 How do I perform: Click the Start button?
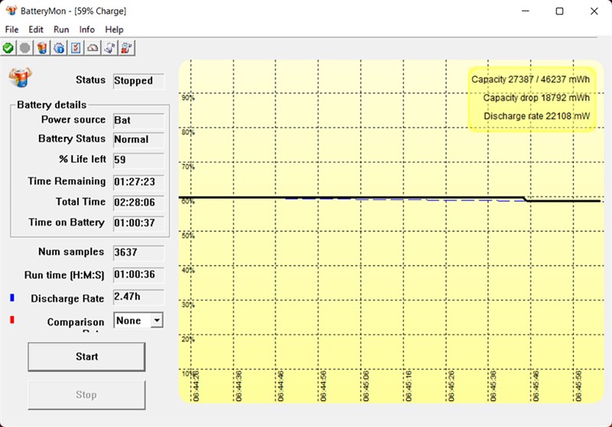tap(86, 357)
